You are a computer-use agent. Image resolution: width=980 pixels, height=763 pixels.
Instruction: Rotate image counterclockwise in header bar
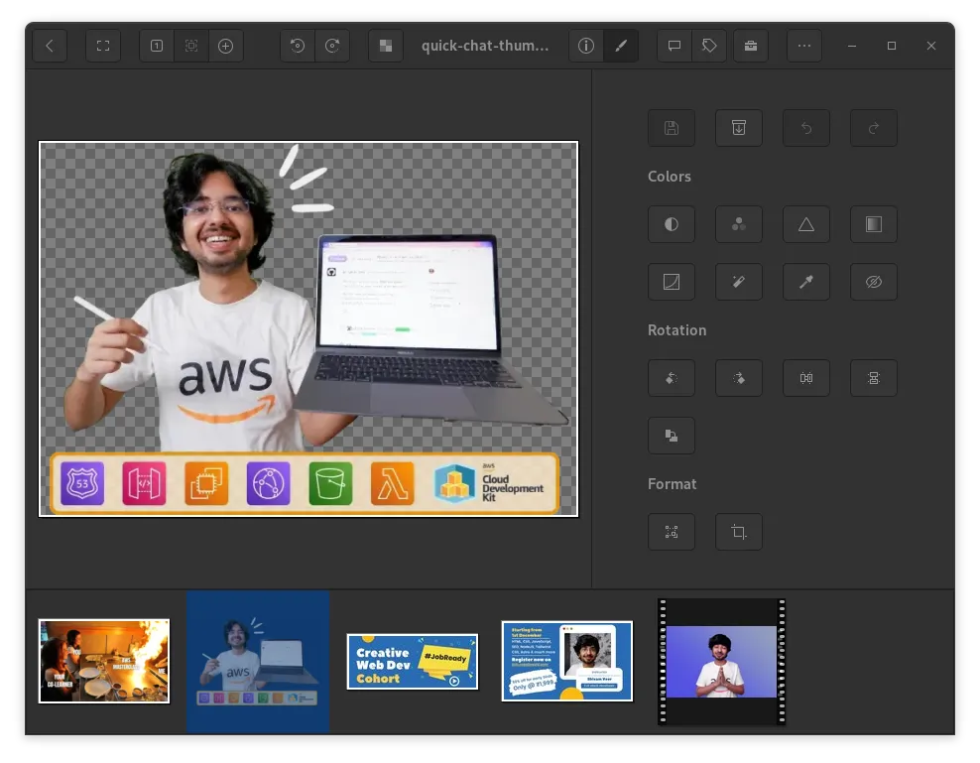[x=298, y=46]
